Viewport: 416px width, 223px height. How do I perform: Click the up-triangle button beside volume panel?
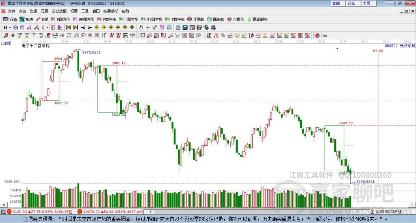4,205
